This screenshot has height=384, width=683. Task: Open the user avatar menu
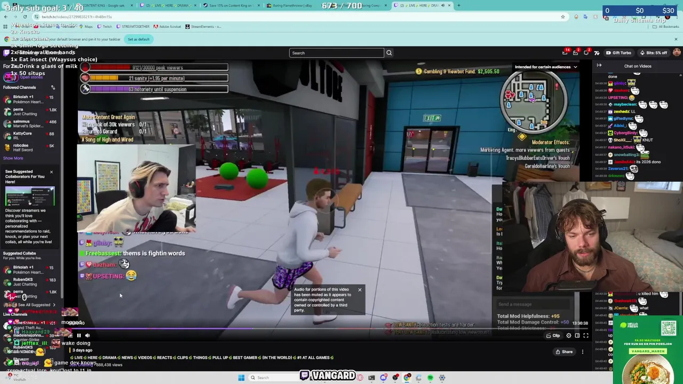coord(677,52)
